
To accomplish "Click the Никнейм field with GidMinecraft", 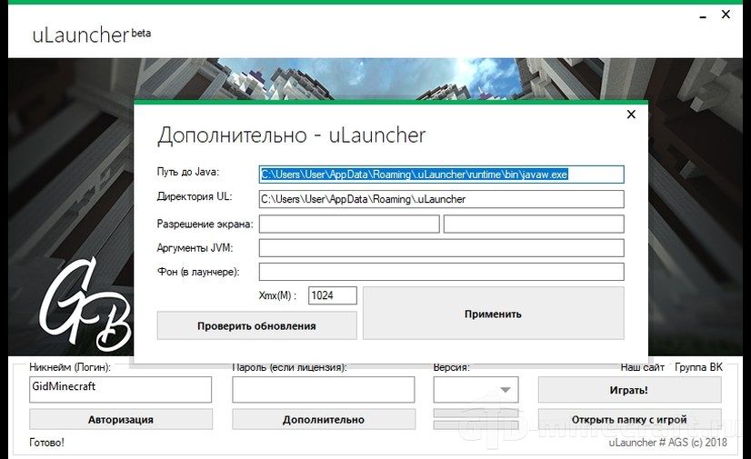I will (x=120, y=389).
